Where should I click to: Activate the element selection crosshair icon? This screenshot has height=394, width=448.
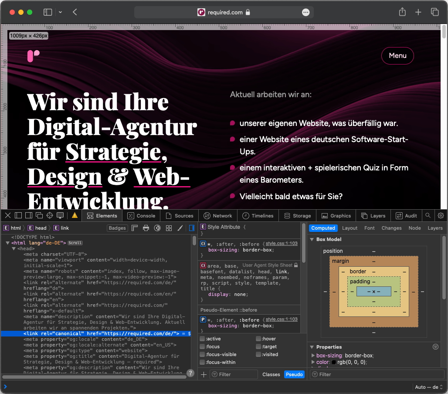[49, 215]
